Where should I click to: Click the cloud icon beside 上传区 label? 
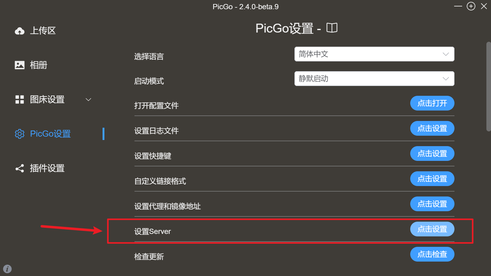19,30
